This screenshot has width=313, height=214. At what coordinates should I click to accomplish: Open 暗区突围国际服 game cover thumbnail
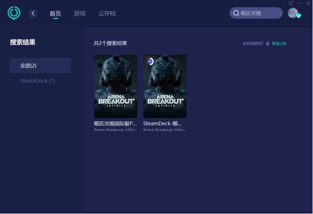116,86
